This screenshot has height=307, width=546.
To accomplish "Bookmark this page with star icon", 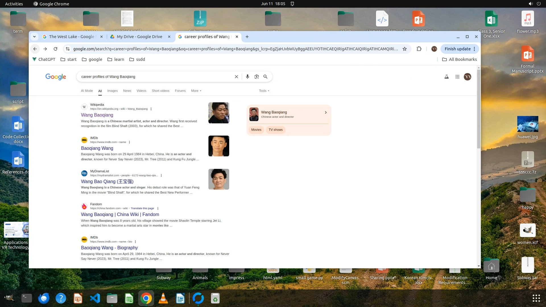I will coord(404,49).
